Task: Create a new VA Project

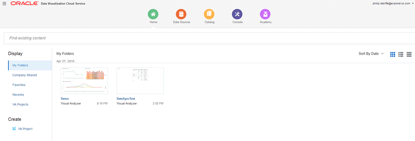Action: (x=25, y=129)
